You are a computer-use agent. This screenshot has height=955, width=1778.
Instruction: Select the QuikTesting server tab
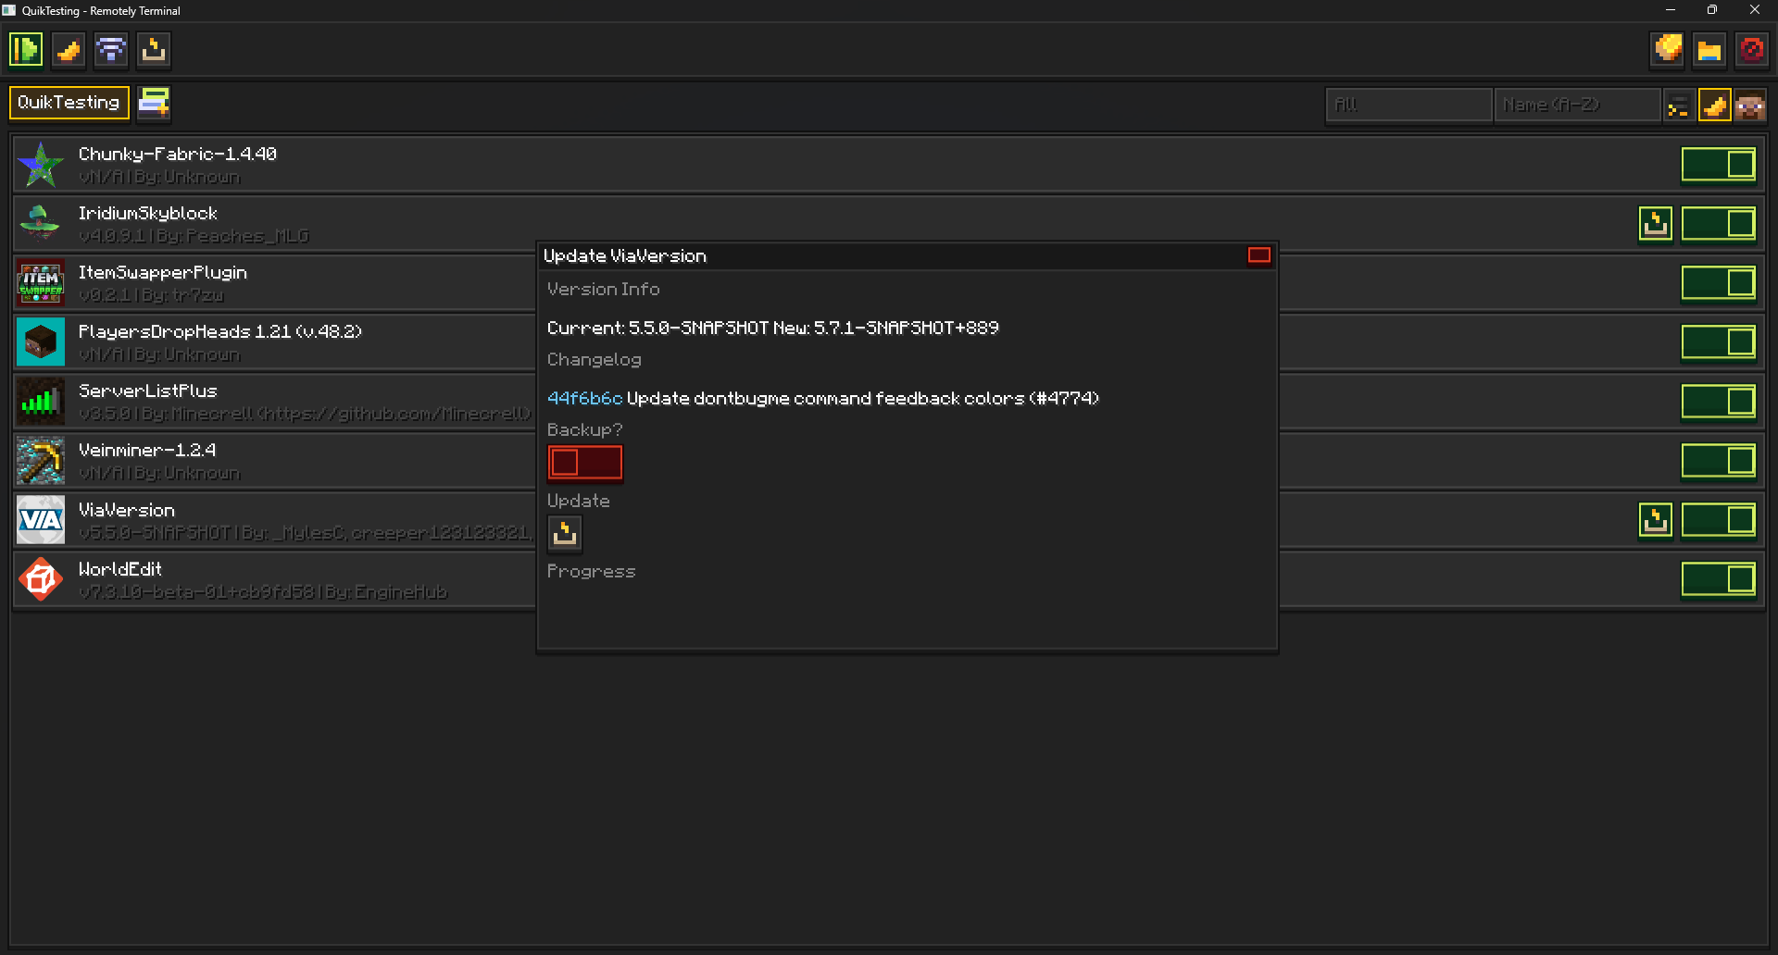(69, 103)
